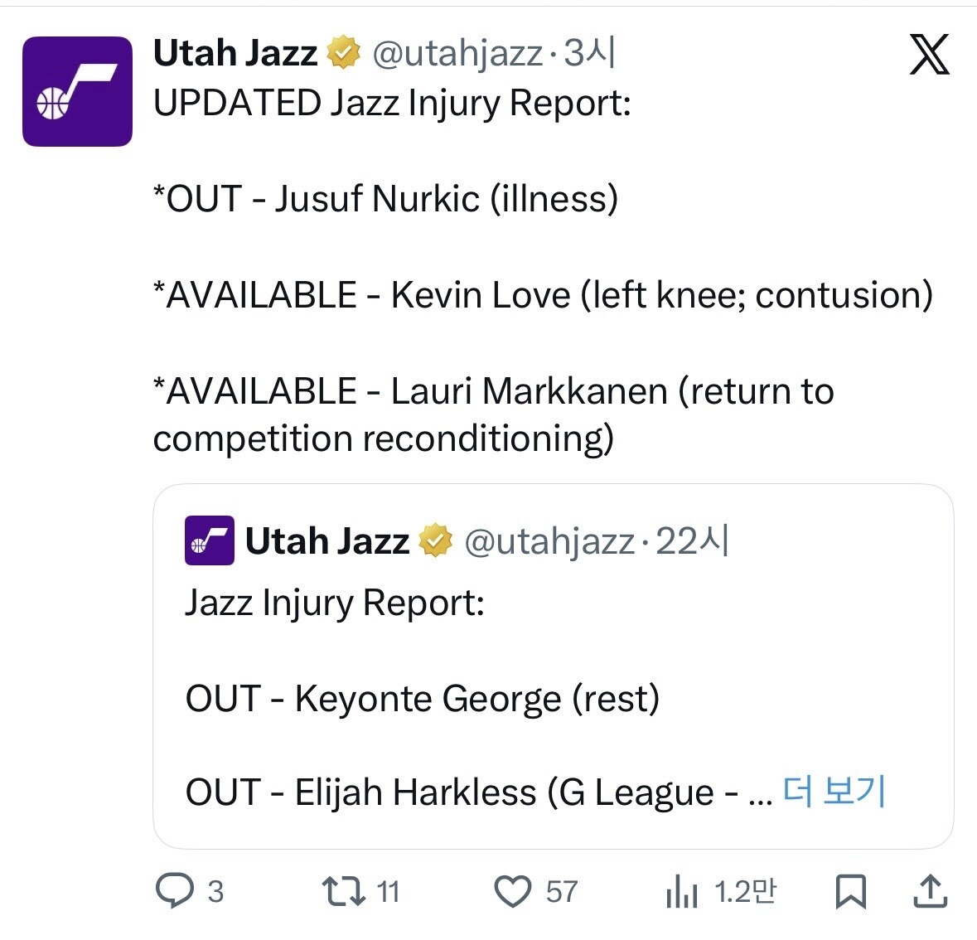Viewport: 977px width, 940px height.
Task: View tweet analytics bar chart icon
Action: click(x=681, y=892)
